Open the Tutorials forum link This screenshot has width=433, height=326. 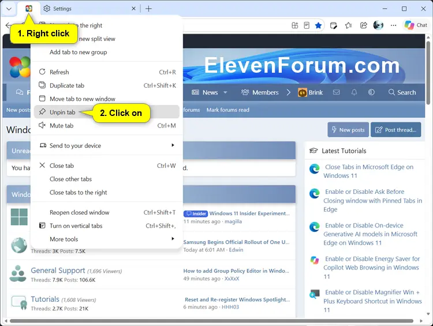click(45, 299)
